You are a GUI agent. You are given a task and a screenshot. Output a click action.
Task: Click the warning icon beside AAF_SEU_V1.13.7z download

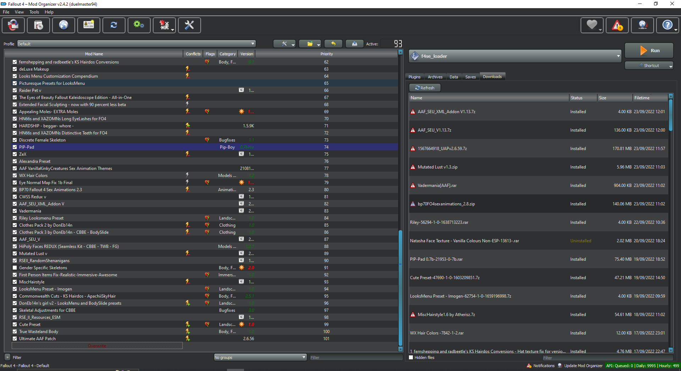pyautogui.click(x=413, y=130)
